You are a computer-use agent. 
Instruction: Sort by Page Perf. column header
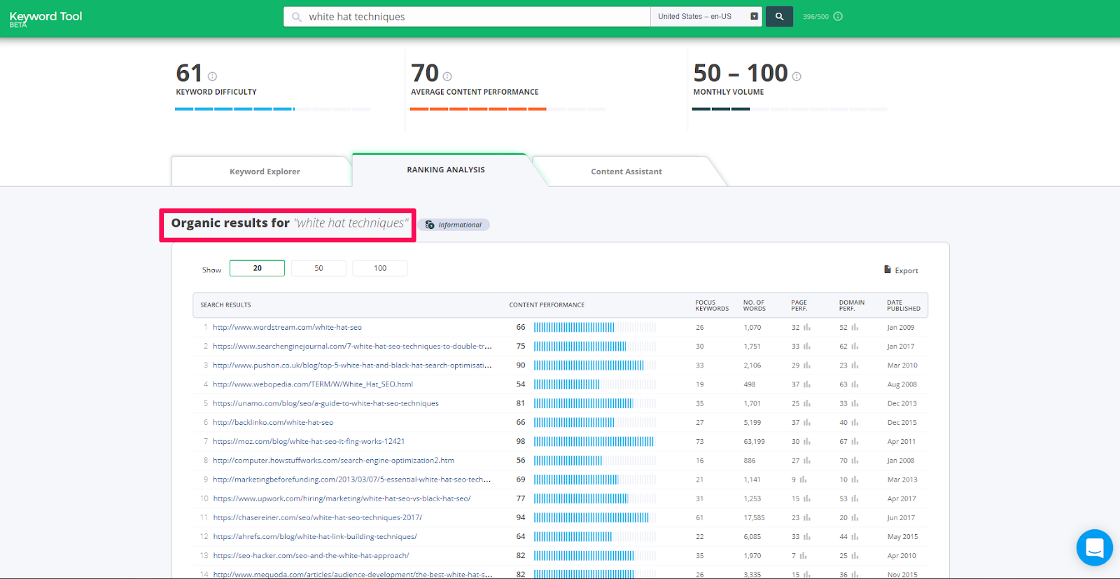click(x=799, y=305)
